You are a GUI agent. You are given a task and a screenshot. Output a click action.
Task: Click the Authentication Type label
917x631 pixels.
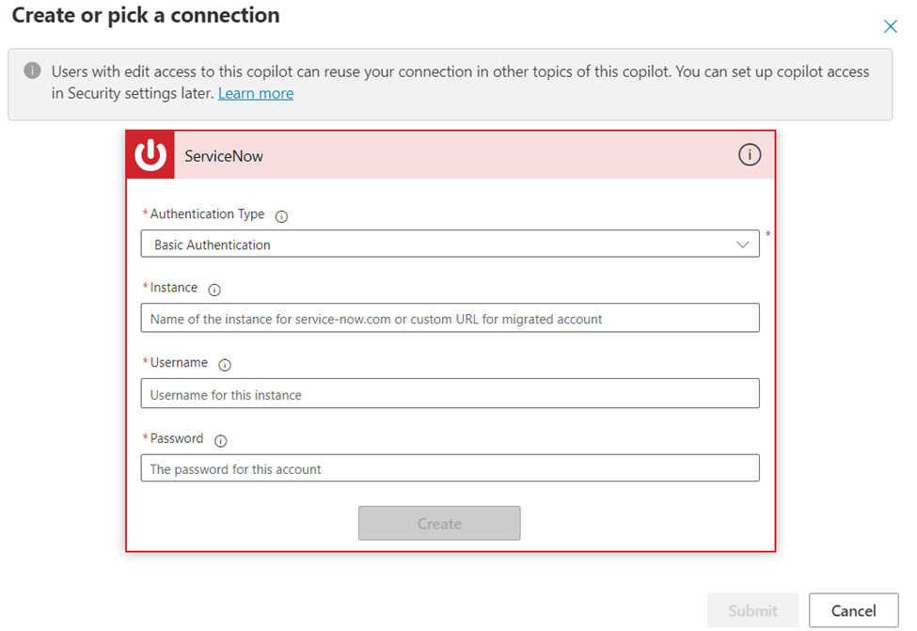(207, 214)
